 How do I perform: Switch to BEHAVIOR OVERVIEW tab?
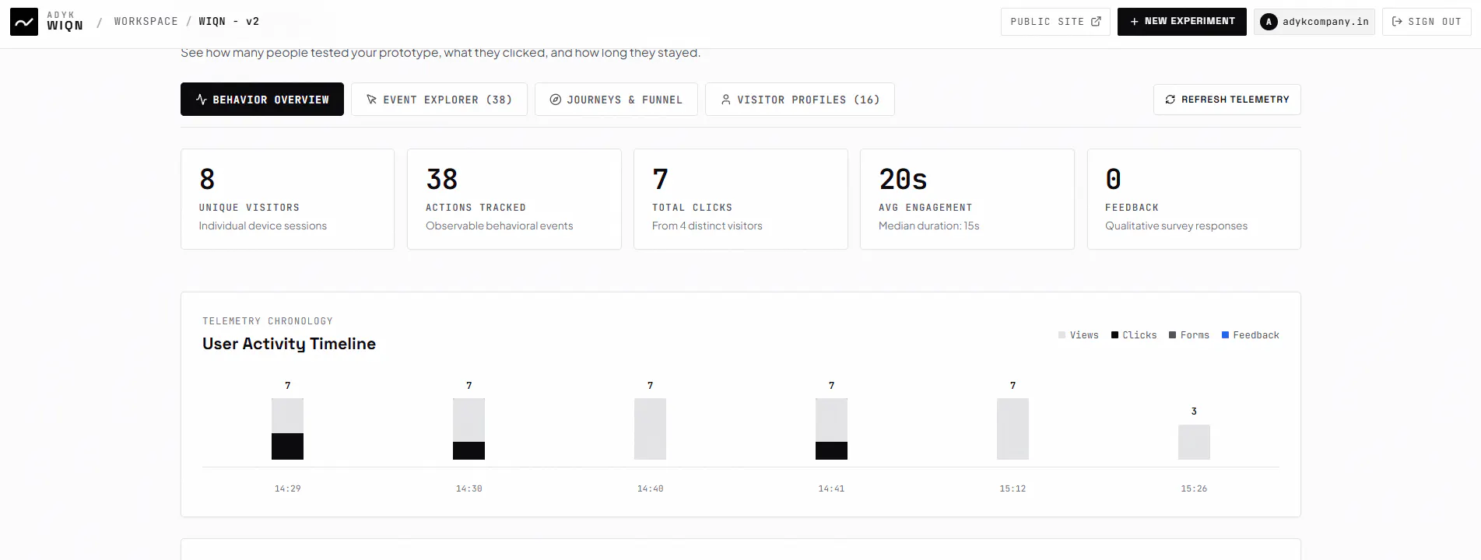coord(262,100)
